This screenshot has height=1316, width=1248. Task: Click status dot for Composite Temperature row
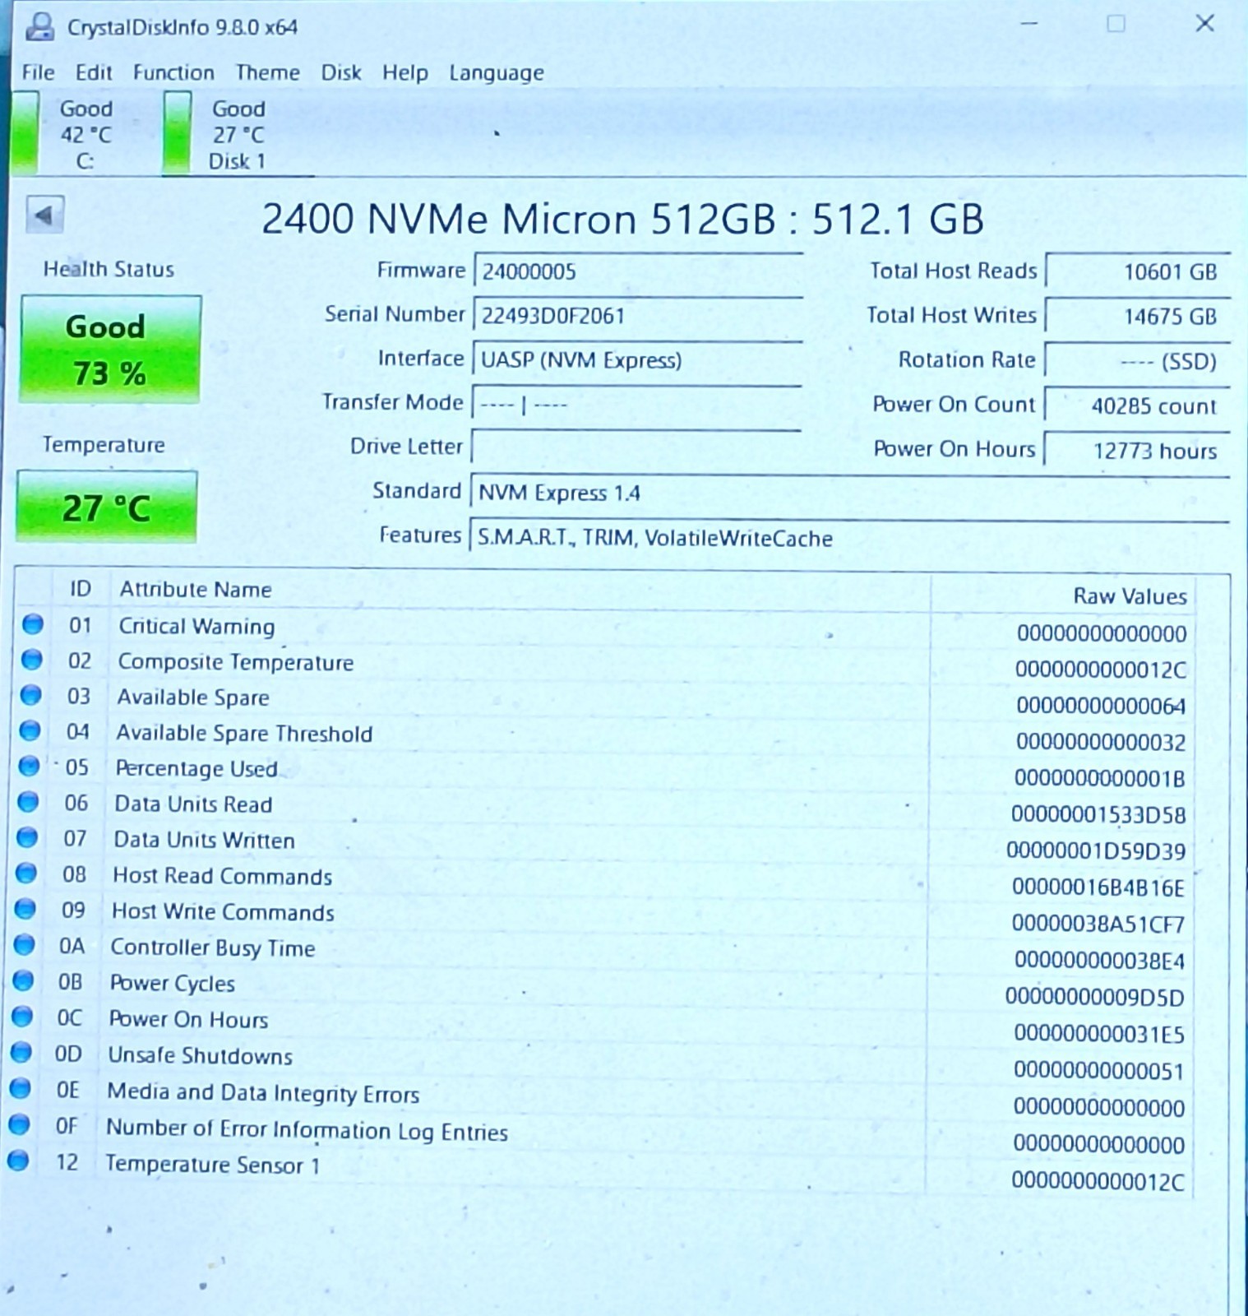(32, 660)
